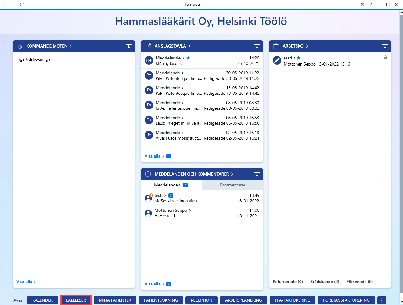403x305 pixels.
Task: Select the Meddelanden tab
Action: coord(171,185)
